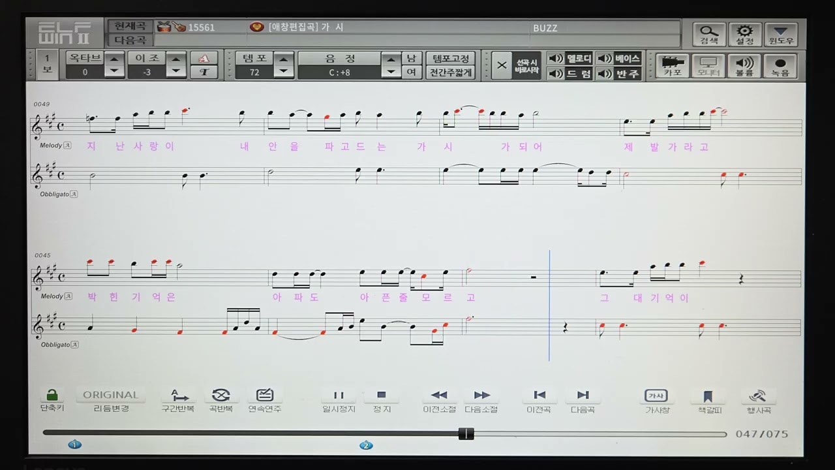Select 남 male key

(x=411, y=58)
